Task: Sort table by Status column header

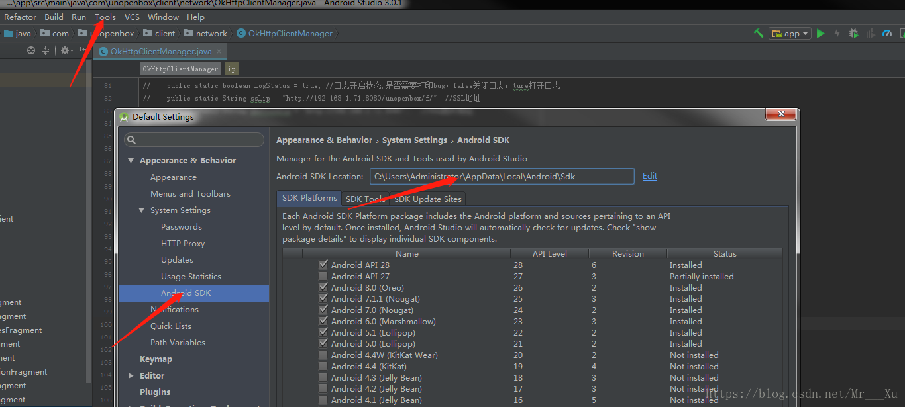Action: pos(725,253)
